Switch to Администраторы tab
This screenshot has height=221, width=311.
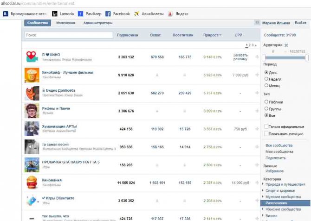click(x=98, y=23)
